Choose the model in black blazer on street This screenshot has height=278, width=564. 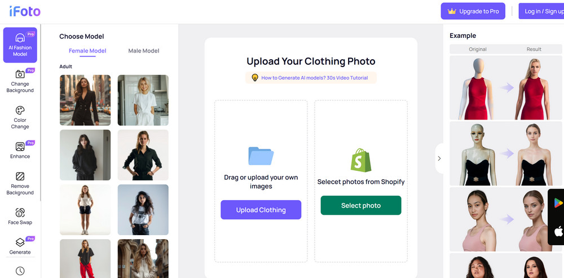click(x=85, y=100)
